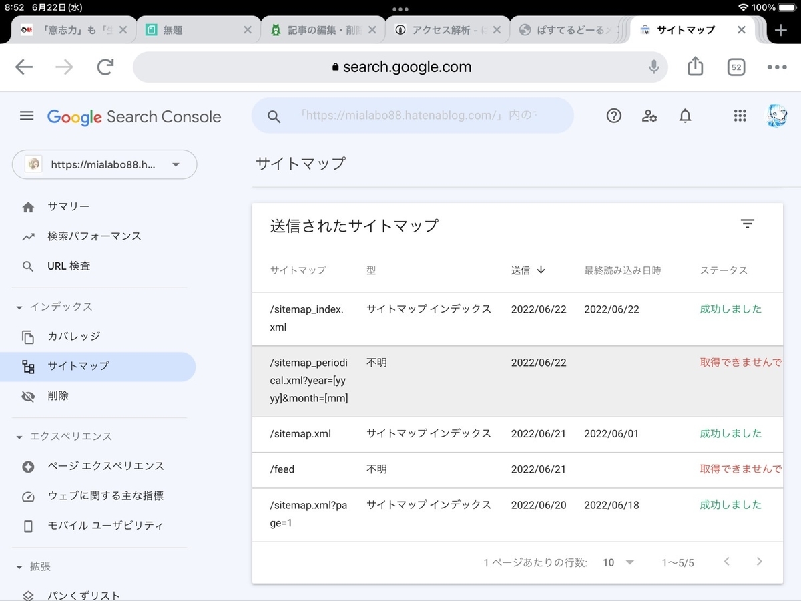This screenshot has width=801, height=601.
Task: Sort by the 送信 column header
Action: point(529,270)
